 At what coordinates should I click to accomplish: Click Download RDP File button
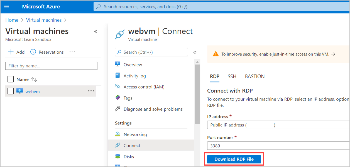tap(234, 159)
